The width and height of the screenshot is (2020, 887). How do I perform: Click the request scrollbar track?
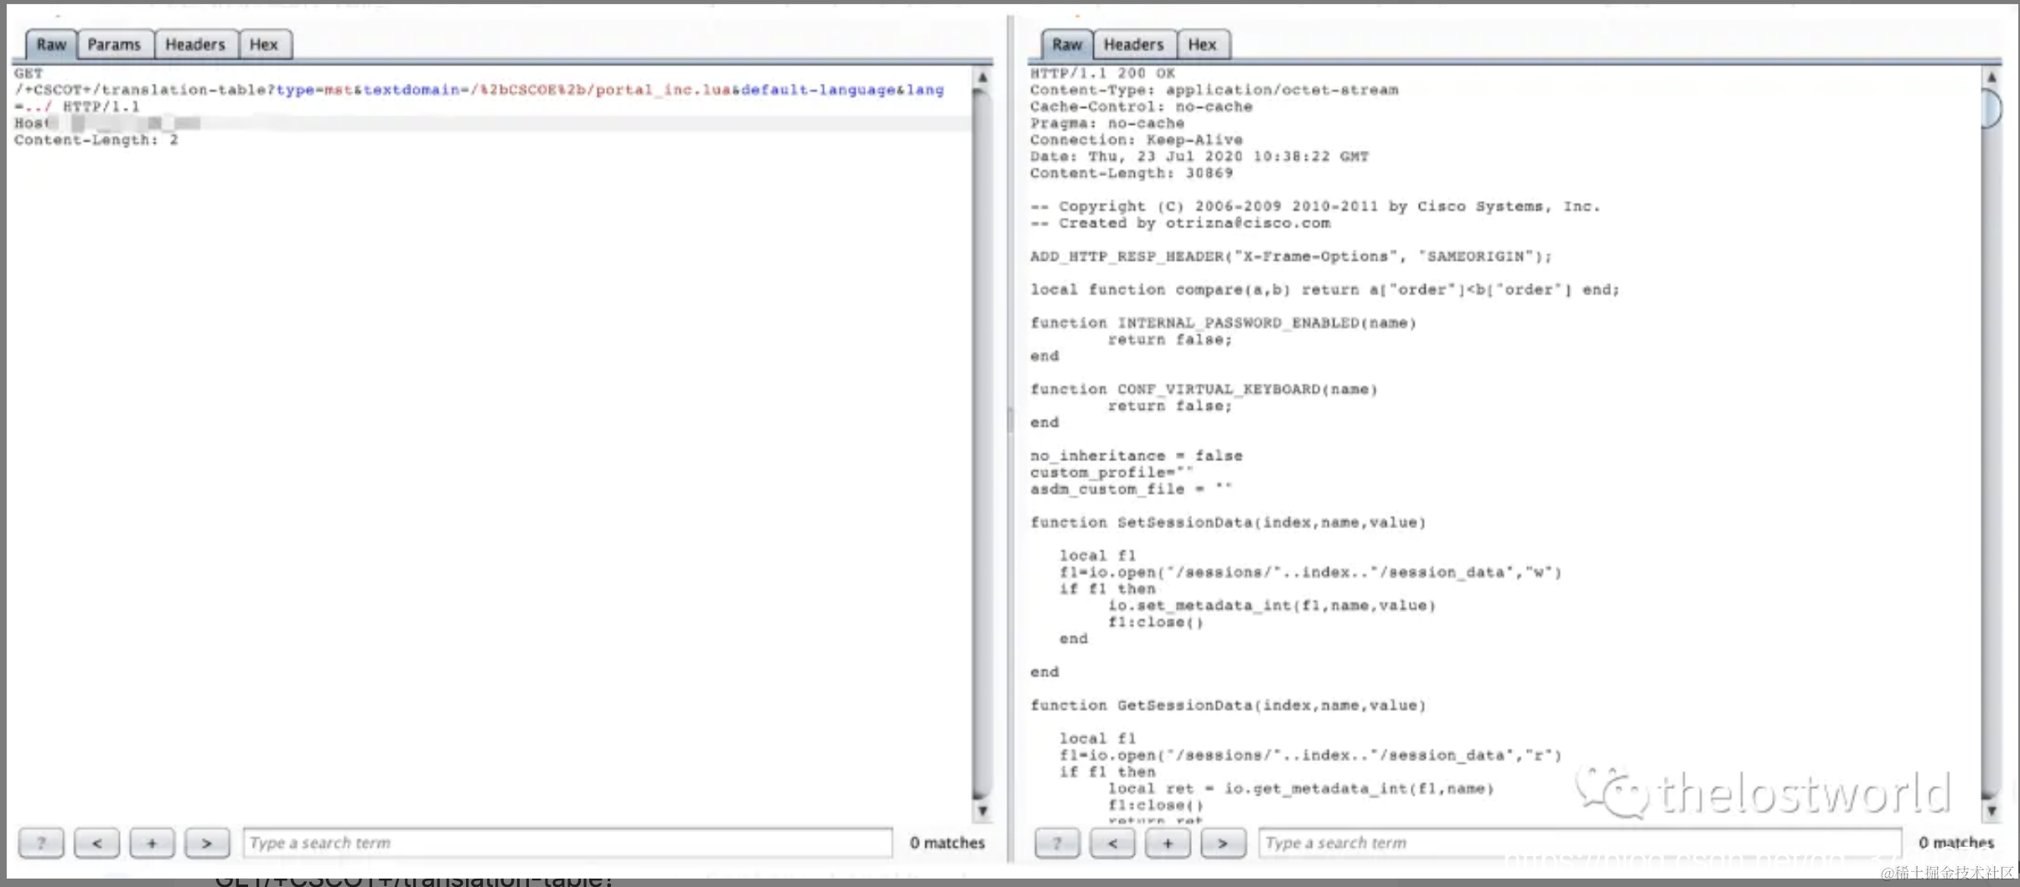[x=982, y=444]
